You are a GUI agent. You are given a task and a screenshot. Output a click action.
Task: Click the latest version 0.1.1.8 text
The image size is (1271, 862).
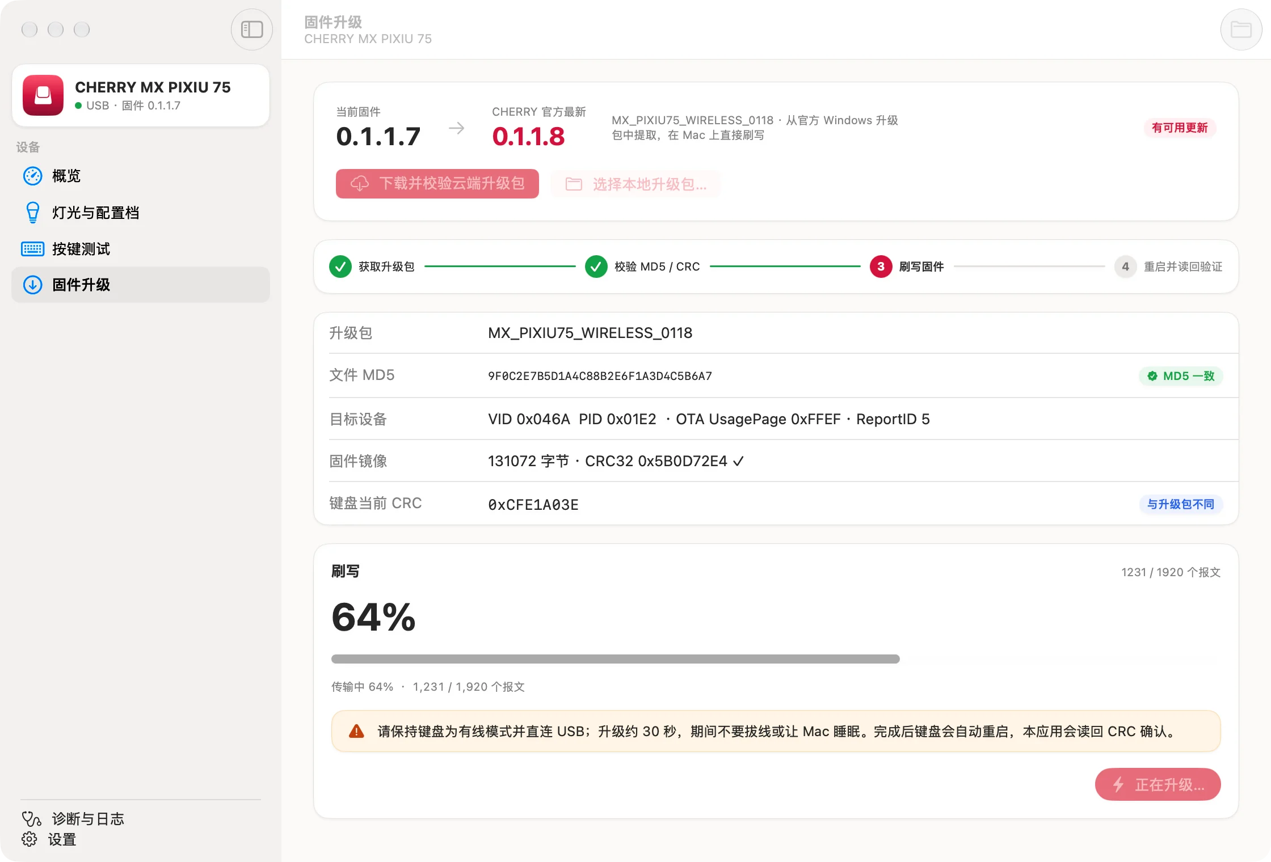[x=528, y=137]
